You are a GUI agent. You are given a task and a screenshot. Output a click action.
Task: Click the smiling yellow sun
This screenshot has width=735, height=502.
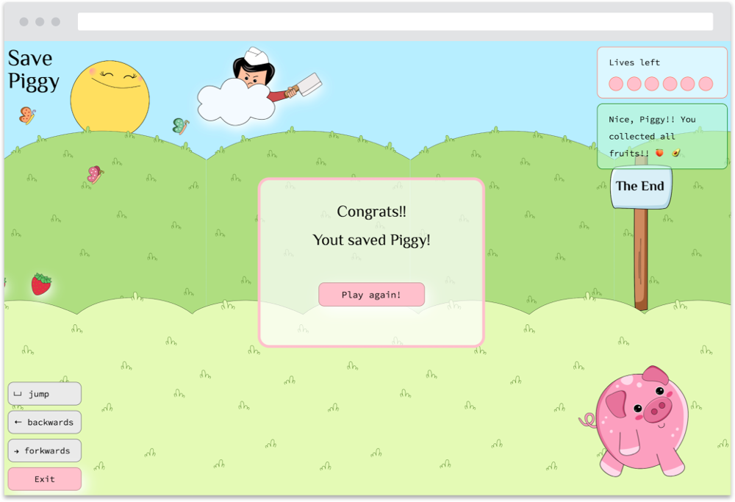(110, 97)
